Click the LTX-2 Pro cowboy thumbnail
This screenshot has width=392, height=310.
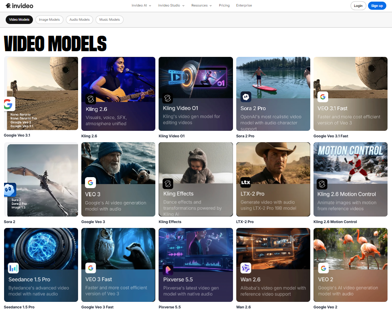273,163
